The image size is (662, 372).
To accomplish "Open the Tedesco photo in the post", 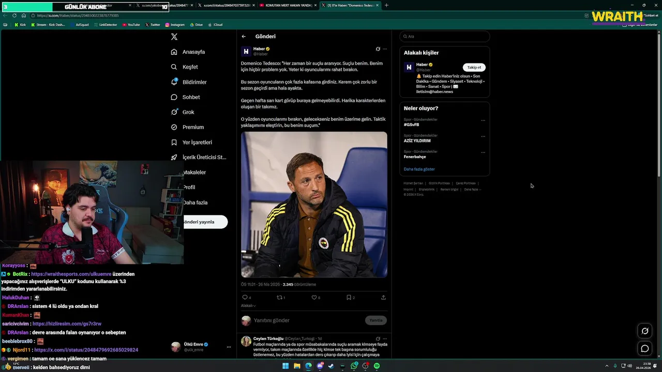I will (314, 205).
